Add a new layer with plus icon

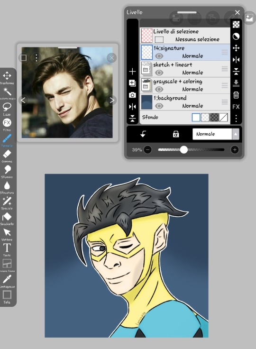pos(132,72)
